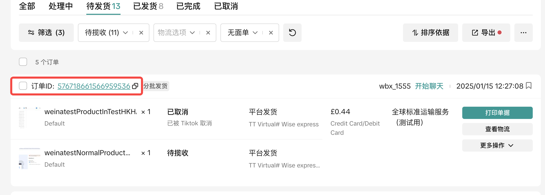
Task: Clear the 物流选项 filter with its X
Action: click(x=208, y=33)
